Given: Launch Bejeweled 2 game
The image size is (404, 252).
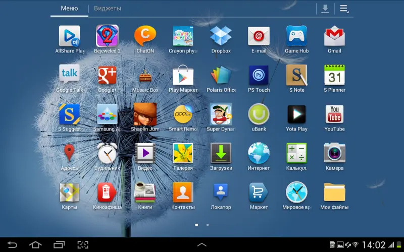Looking at the screenshot, I should pos(108,37).
